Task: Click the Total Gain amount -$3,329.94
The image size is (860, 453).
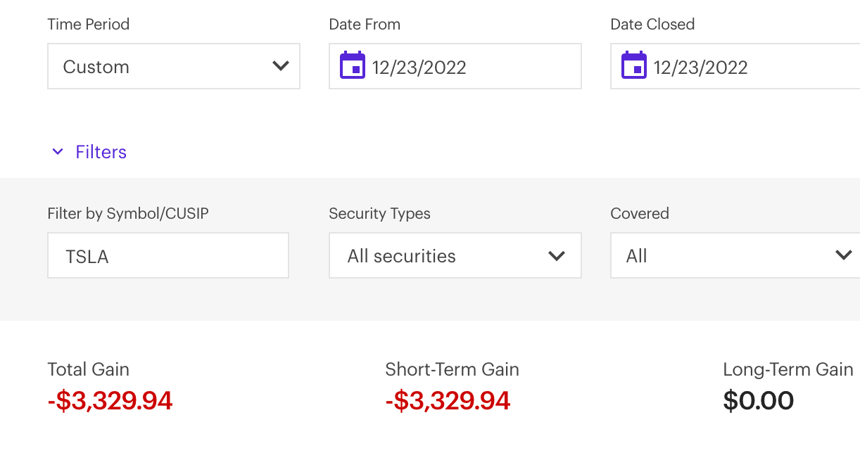Action: (110, 401)
